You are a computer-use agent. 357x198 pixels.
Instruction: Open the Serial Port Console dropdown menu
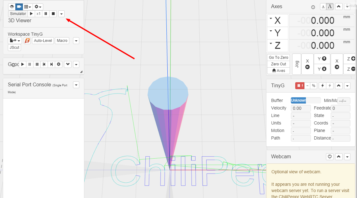pos(76,85)
